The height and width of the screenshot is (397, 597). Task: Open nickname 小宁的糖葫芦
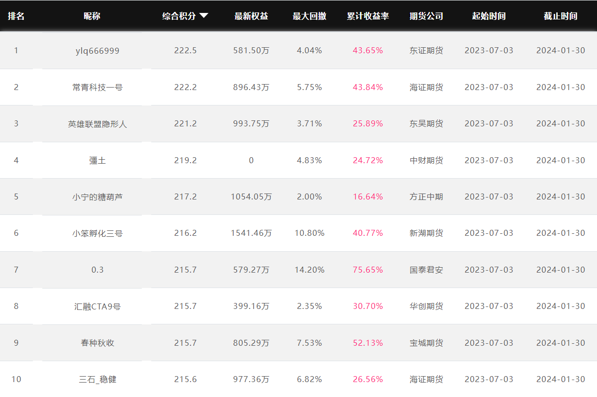pyautogui.click(x=98, y=197)
